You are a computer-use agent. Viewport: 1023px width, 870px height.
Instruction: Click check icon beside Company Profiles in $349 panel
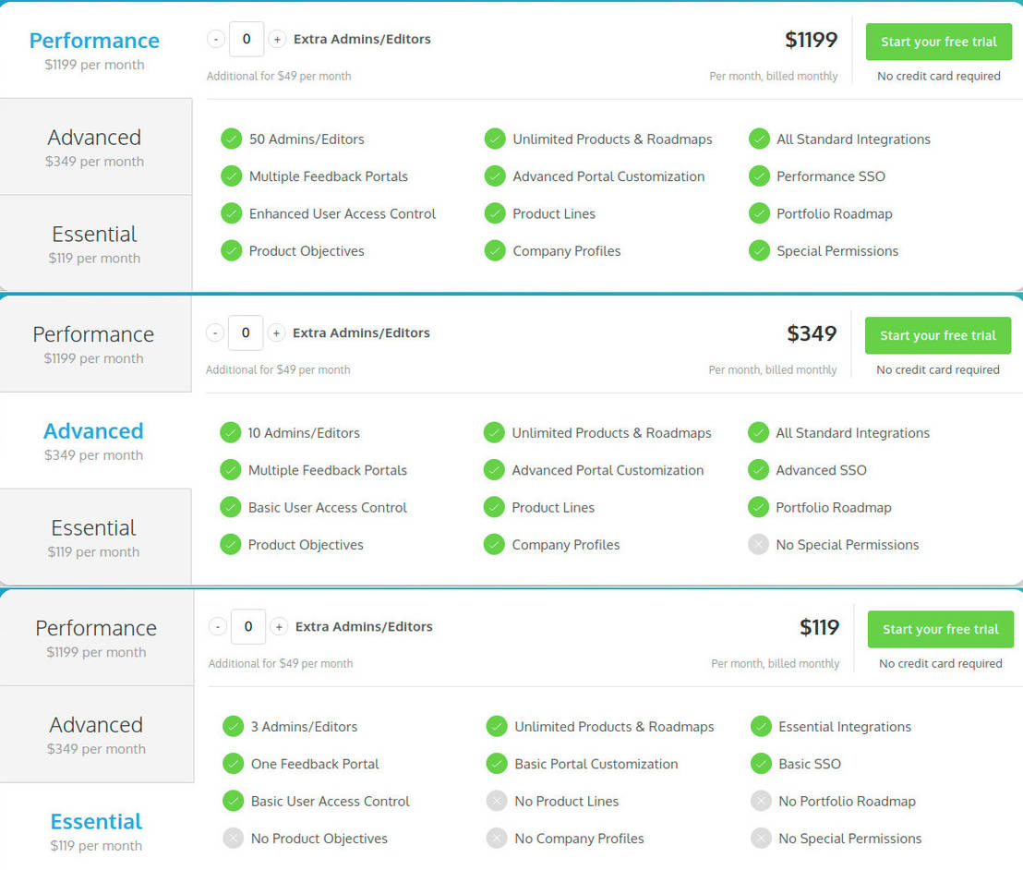tap(494, 544)
